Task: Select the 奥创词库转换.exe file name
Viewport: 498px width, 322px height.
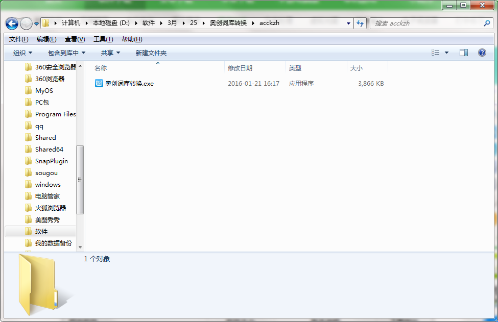Action: 129,84
